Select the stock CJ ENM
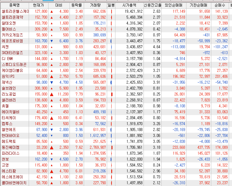232x186 pixels. (x=7, y=59)
